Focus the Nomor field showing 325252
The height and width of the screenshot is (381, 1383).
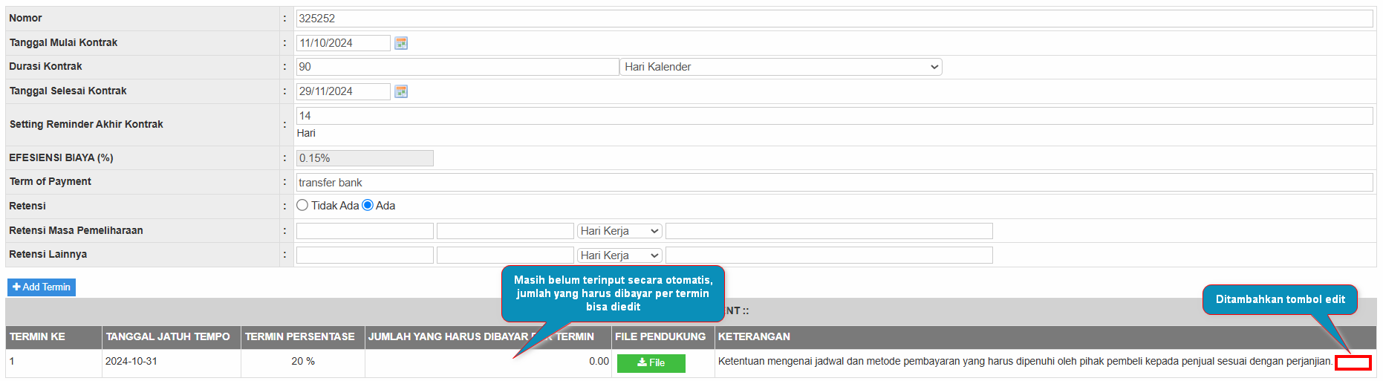click(x=834, y=19)
